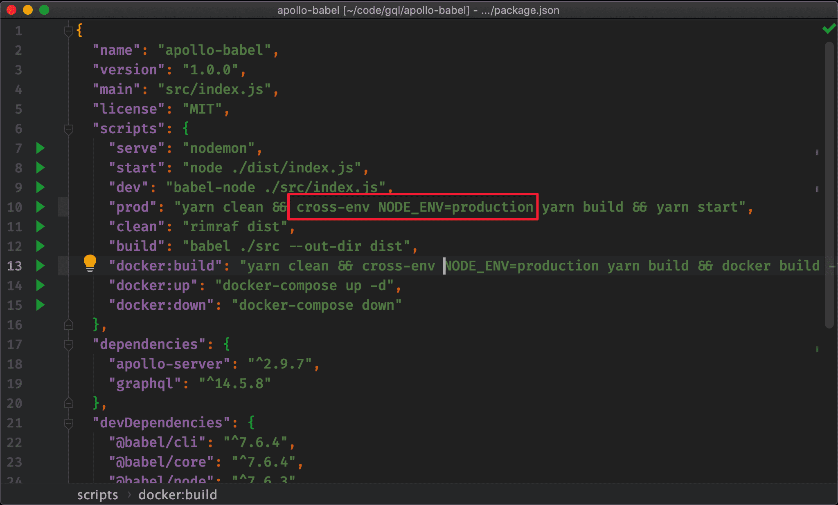
Task: Click "node ./dist/index.js" start value
Action: [271, 168]
